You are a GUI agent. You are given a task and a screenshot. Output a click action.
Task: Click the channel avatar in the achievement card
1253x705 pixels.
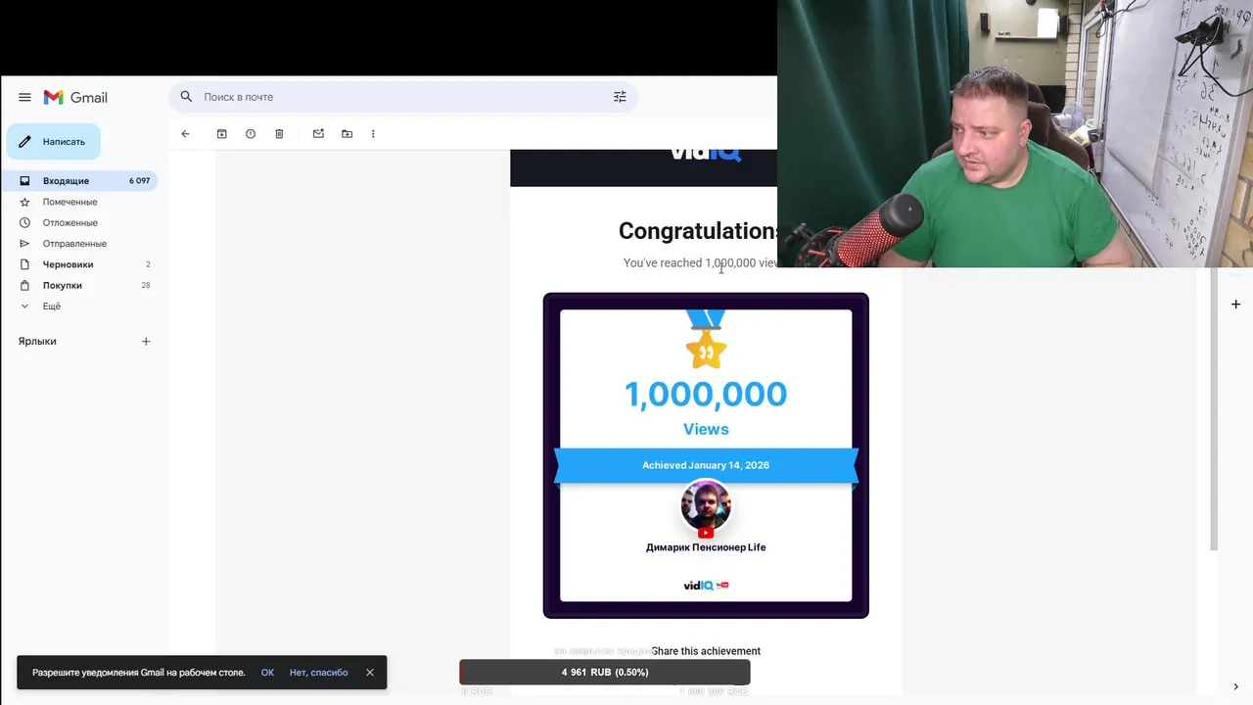pos(706,506)
